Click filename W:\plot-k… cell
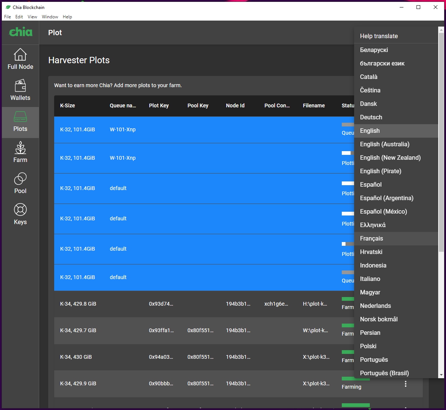446x410 pixels. (x=315, y=331)
